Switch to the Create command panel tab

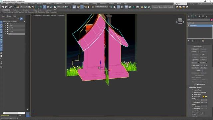coord(189,16)
